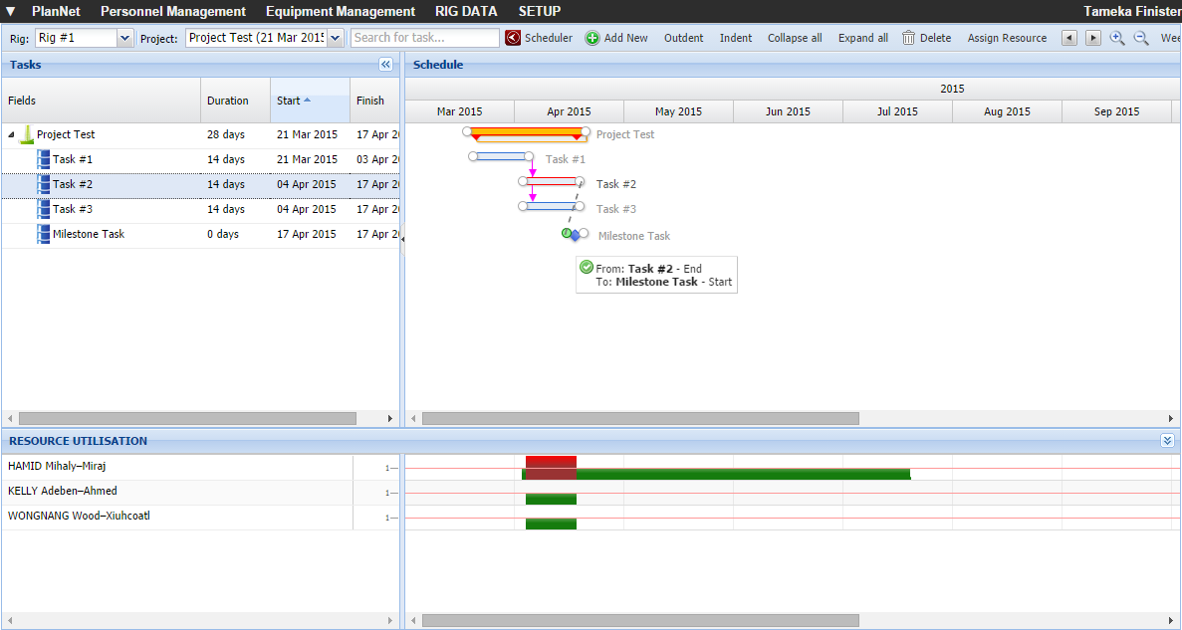Click the Delete trash icon
This screenshot has height=630, width=1182.
908,38
